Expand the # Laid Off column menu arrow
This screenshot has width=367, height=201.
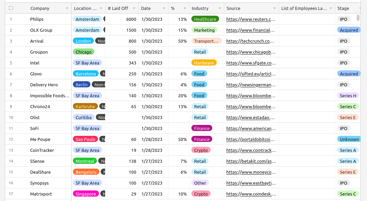(134, 9)
